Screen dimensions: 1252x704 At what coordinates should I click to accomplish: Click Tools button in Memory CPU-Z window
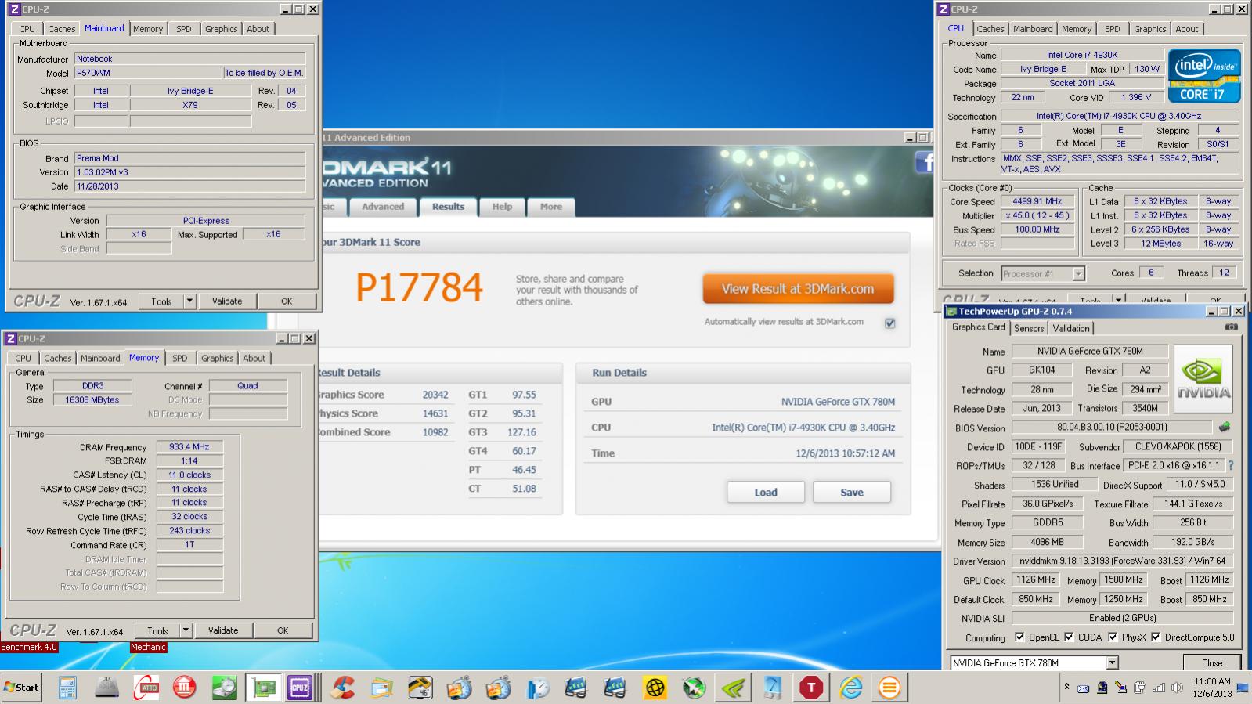157,630
